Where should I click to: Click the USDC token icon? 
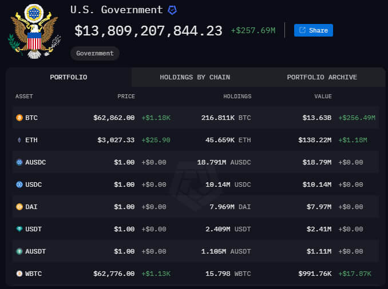[x=19, y=184]
